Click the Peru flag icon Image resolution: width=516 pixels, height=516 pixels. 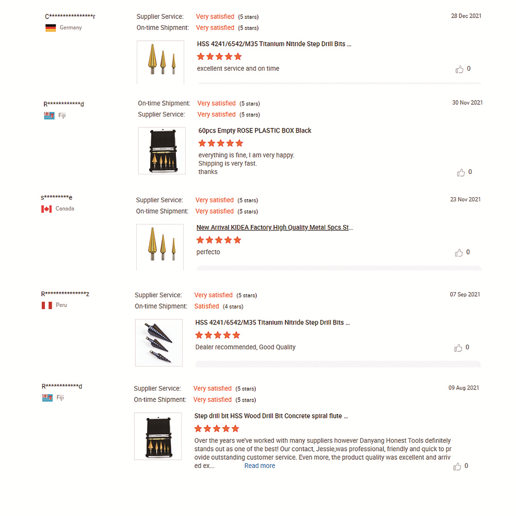tap(47, 305)
